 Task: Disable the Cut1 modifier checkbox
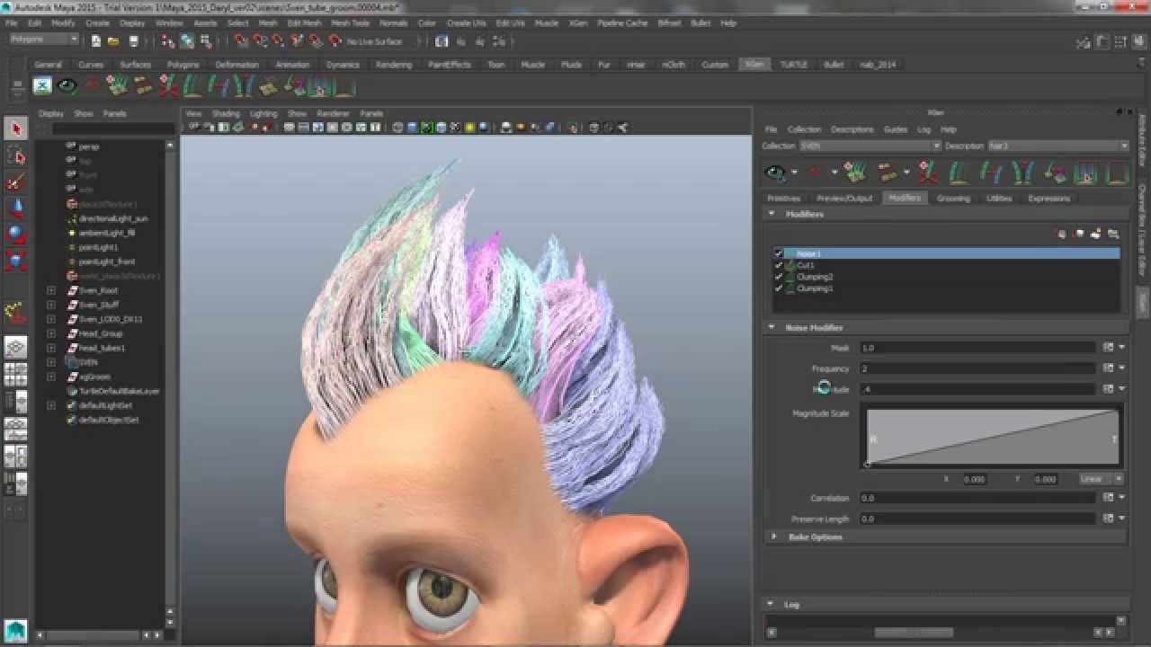pyautogui.click(x=779, y=266)
